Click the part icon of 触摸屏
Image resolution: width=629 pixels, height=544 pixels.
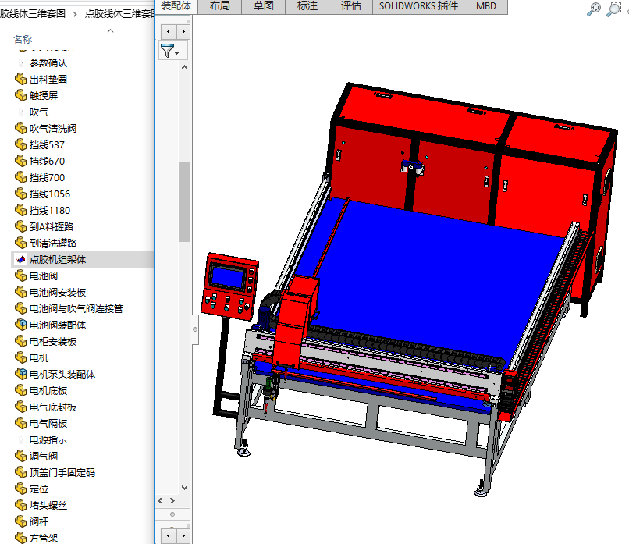pyautogui.click(x=21, y=95)
